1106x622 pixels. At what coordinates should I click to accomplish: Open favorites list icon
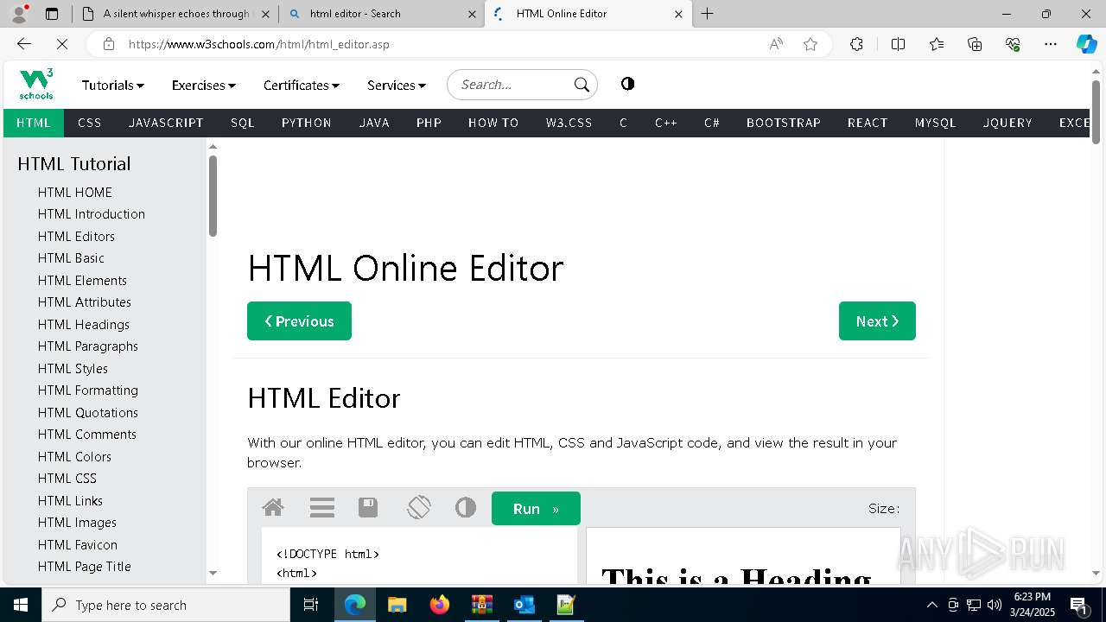pyautogui.click(x=937, y=44)
